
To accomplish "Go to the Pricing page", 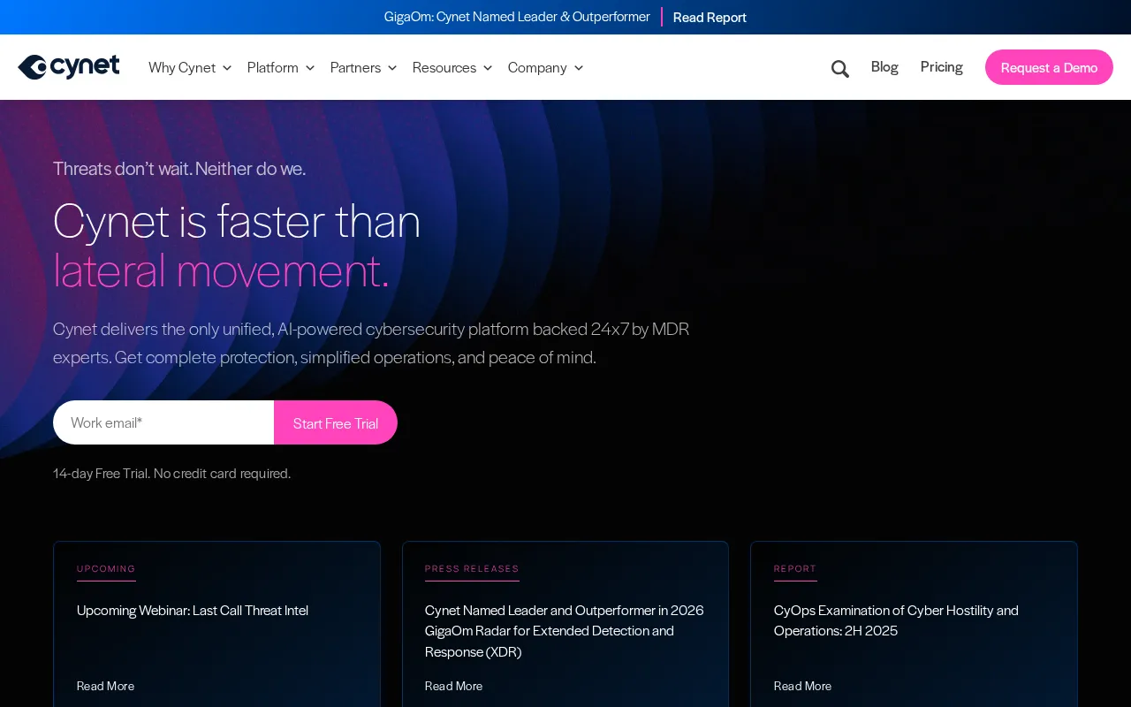I will coord(942,66).
